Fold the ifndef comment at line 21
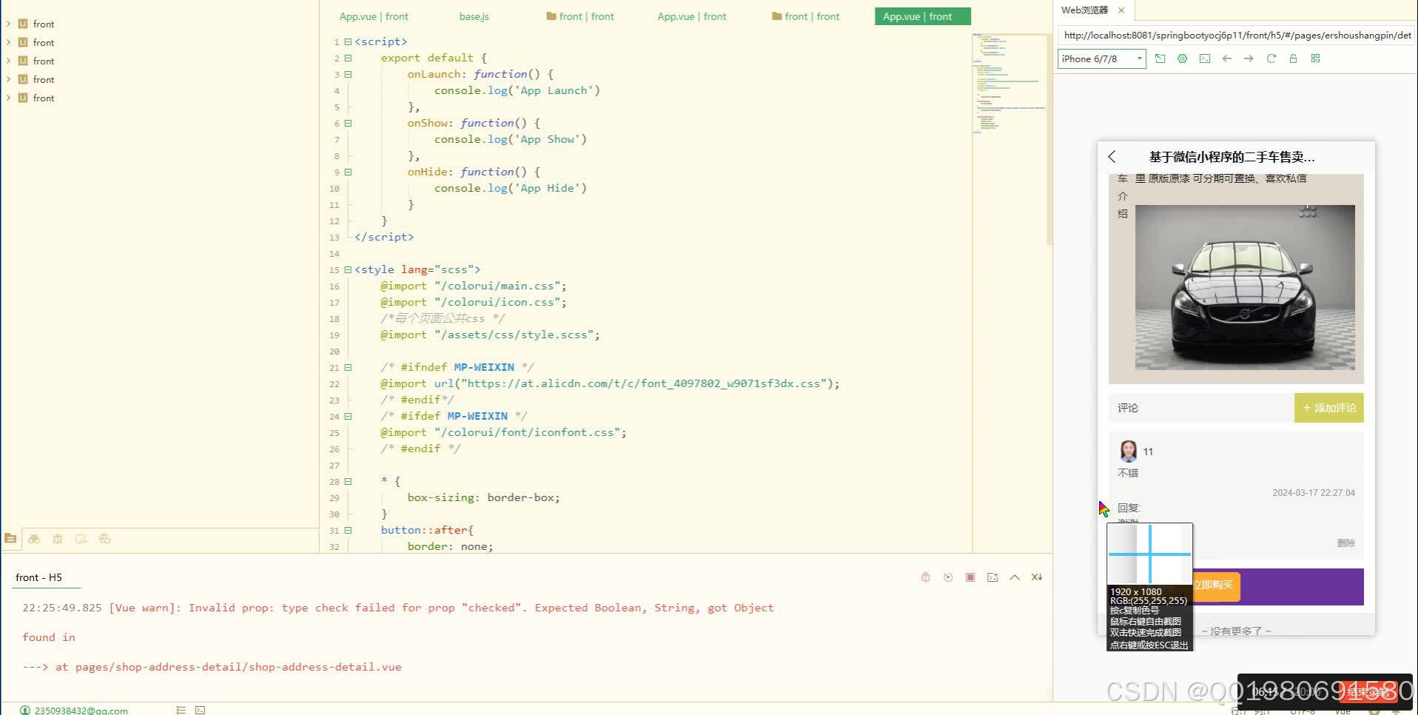 pos(348,367)
